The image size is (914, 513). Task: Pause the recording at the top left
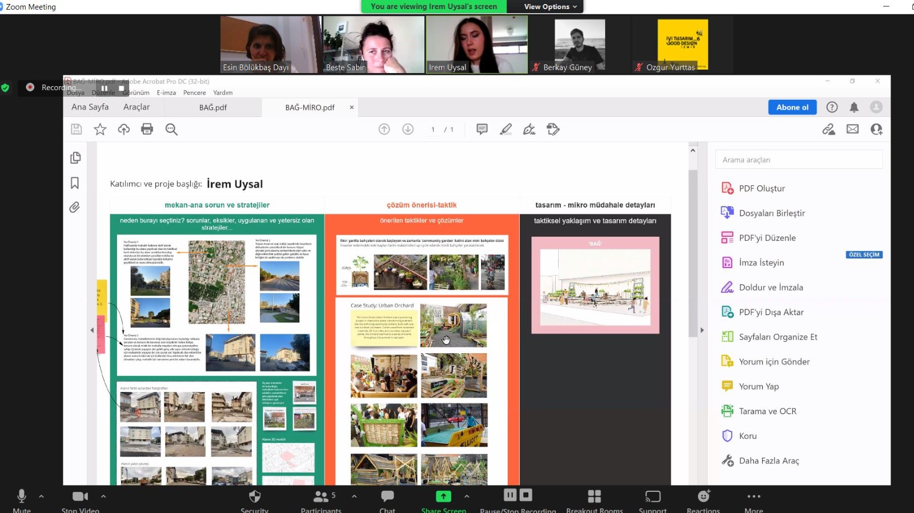pyautogui.click(x=104, y=88)
